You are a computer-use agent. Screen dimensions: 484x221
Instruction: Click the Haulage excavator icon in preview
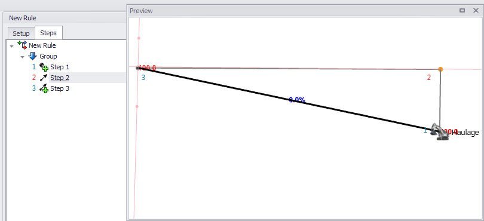tap(440, 131)
